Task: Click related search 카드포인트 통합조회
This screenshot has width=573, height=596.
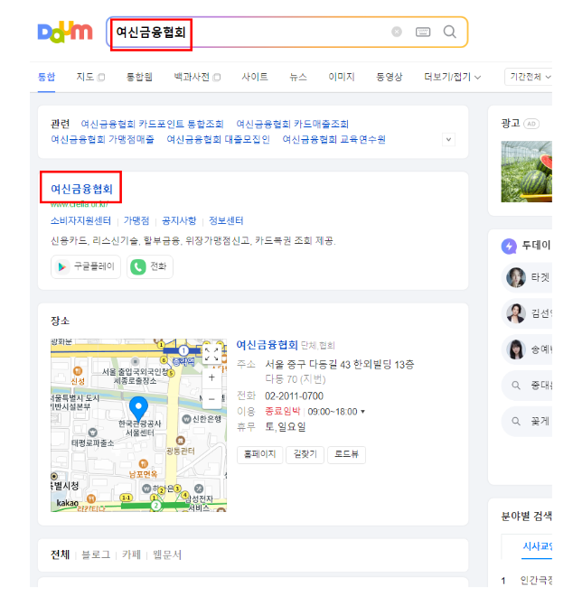Action: (x=152, y=124)
